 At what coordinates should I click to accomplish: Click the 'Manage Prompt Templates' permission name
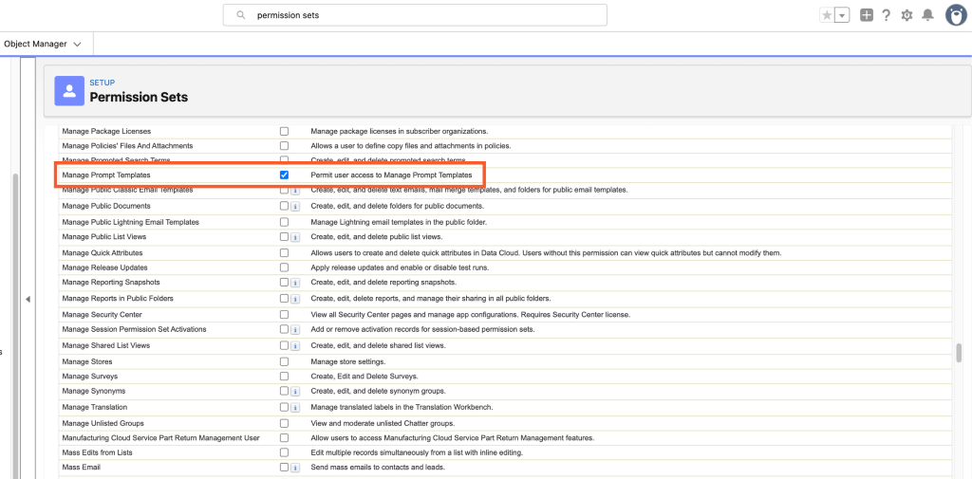tap(106, 175)
